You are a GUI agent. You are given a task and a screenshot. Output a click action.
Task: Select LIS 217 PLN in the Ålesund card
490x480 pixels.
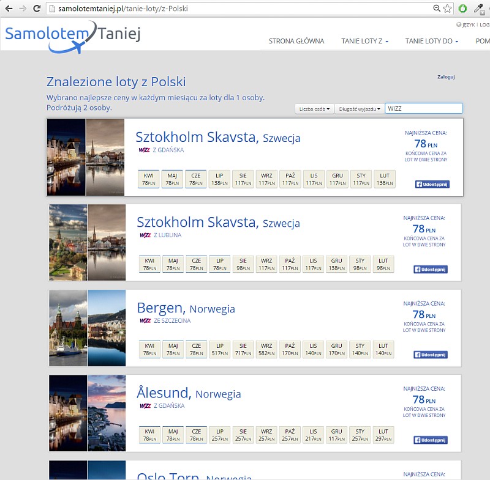313,435
